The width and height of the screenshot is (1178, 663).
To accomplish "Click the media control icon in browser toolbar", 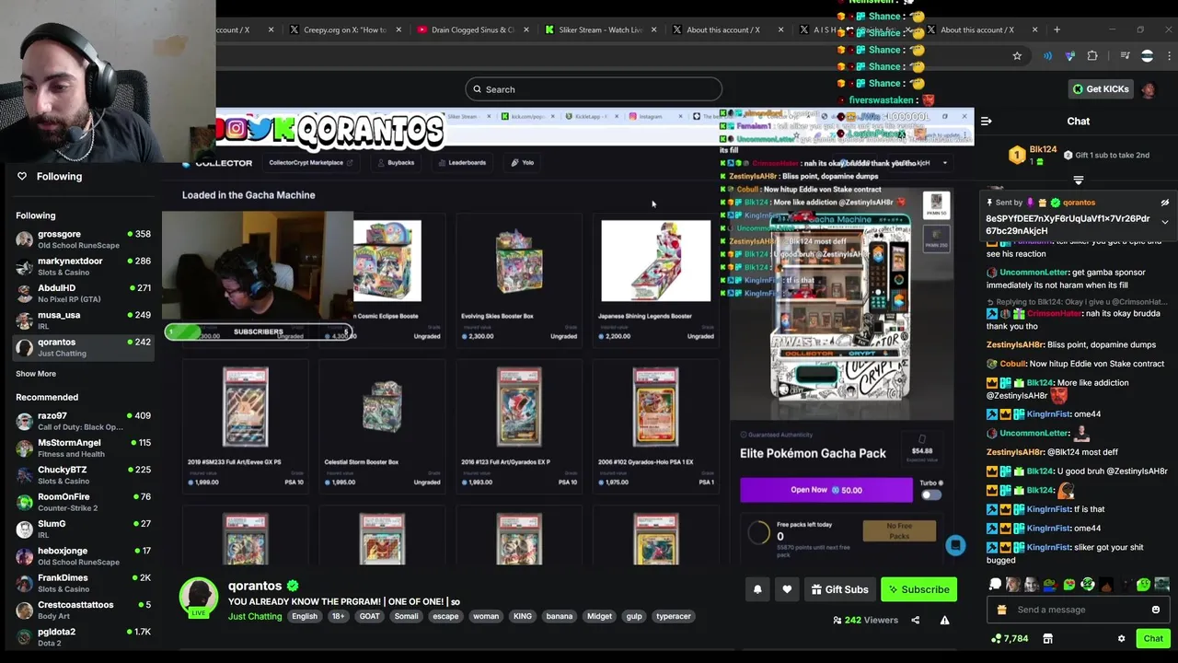I will point(1125,56).
